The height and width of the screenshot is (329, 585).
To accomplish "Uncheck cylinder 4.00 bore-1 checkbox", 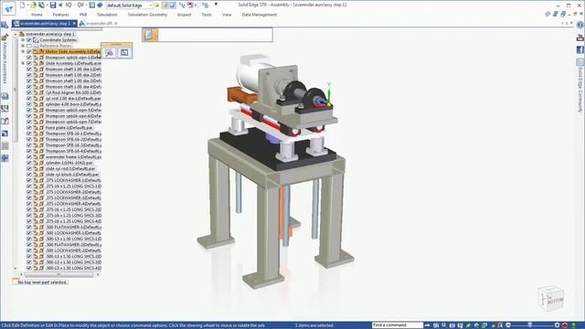I will (x=29, y=104).
